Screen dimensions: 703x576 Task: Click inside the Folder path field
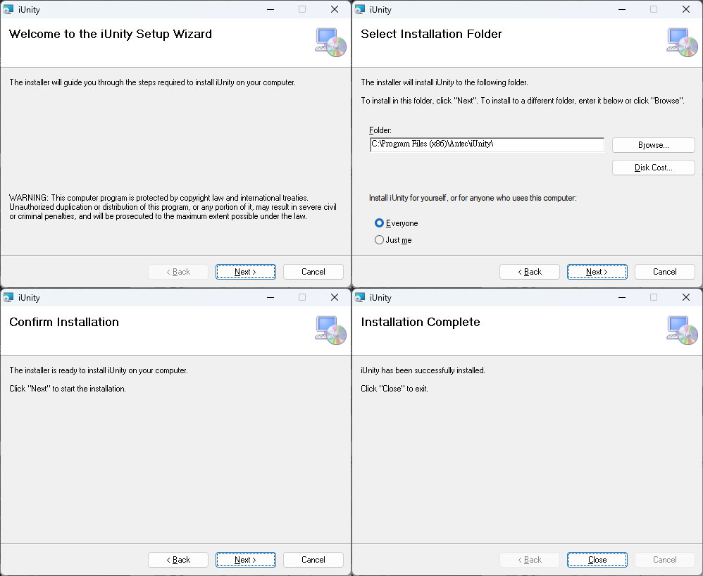487,144
